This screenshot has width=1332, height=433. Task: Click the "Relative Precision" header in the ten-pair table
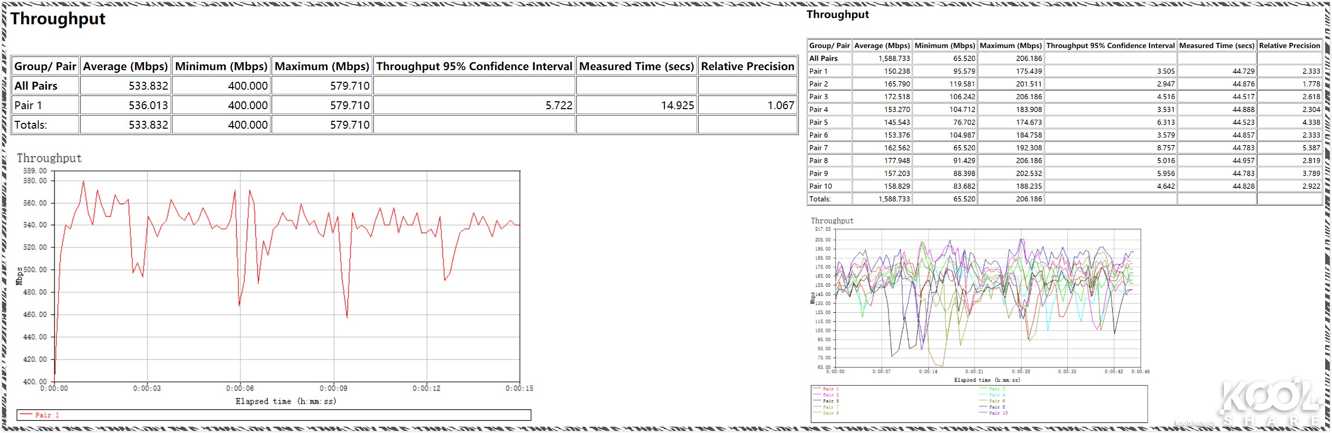coord(1289,46)
